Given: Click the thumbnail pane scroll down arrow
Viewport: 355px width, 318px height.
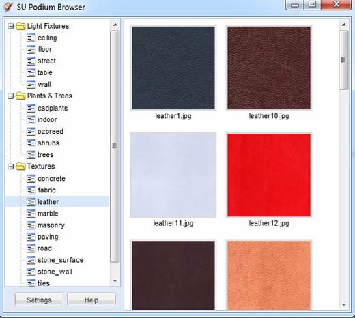Looking at the screenshot, I should point(344,304).
